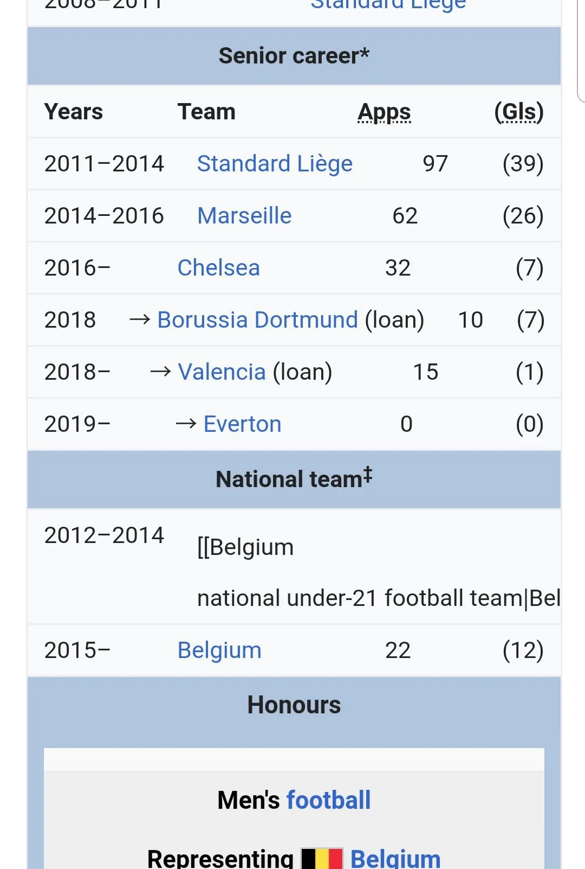
Task: Click the loan arrow before Borussia Dortmund
Action: (x=140, y=320)
